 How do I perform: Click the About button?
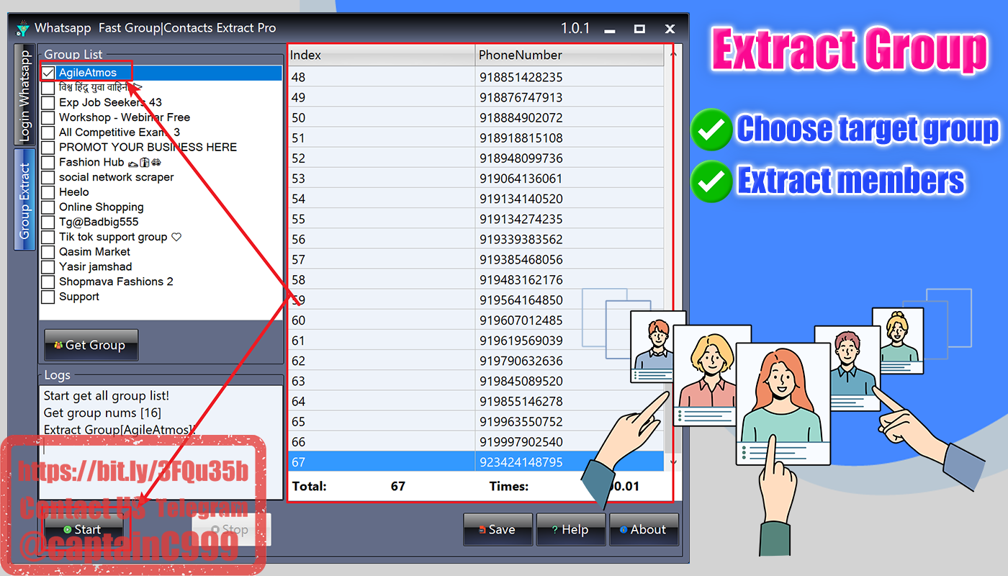tap(644, 529)
